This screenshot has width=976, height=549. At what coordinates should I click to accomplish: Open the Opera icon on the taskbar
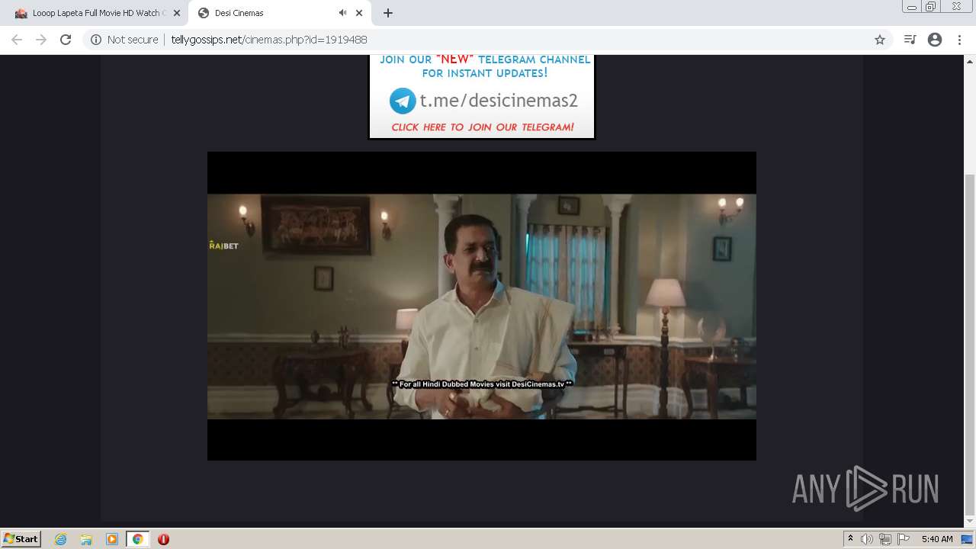pos(163,539)
